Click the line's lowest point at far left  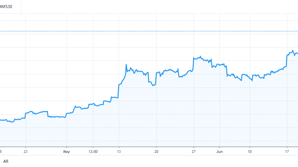coord(11,122)
